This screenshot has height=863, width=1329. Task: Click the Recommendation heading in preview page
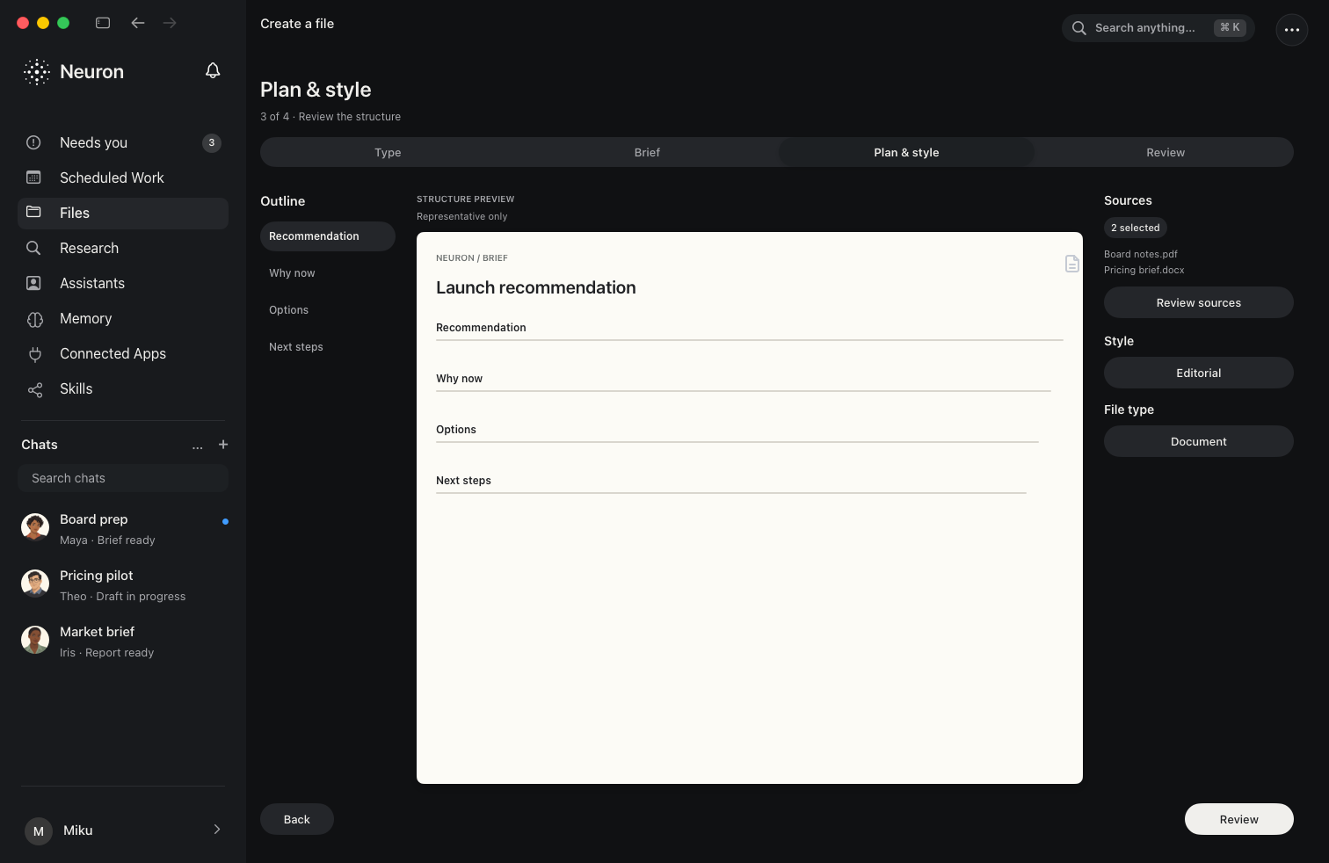coord(481,328)
